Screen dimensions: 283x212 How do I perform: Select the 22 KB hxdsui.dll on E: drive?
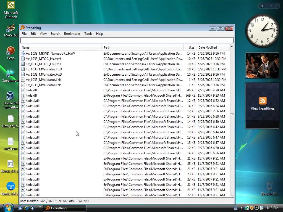coord(33,195)
